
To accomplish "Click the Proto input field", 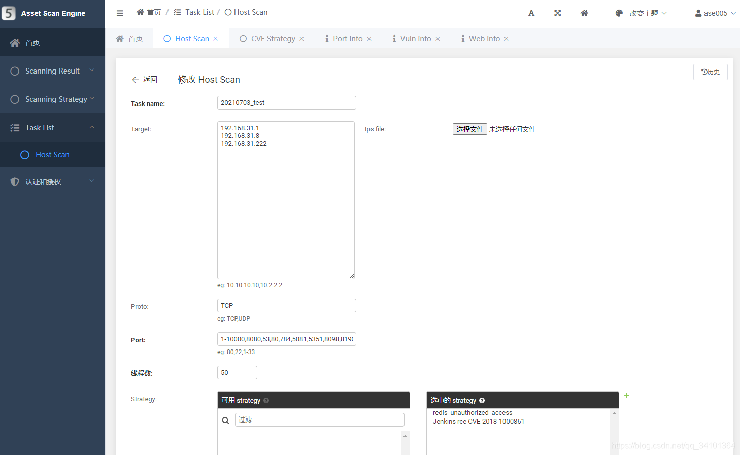I will pyautogui.click(x=287, y=305).
